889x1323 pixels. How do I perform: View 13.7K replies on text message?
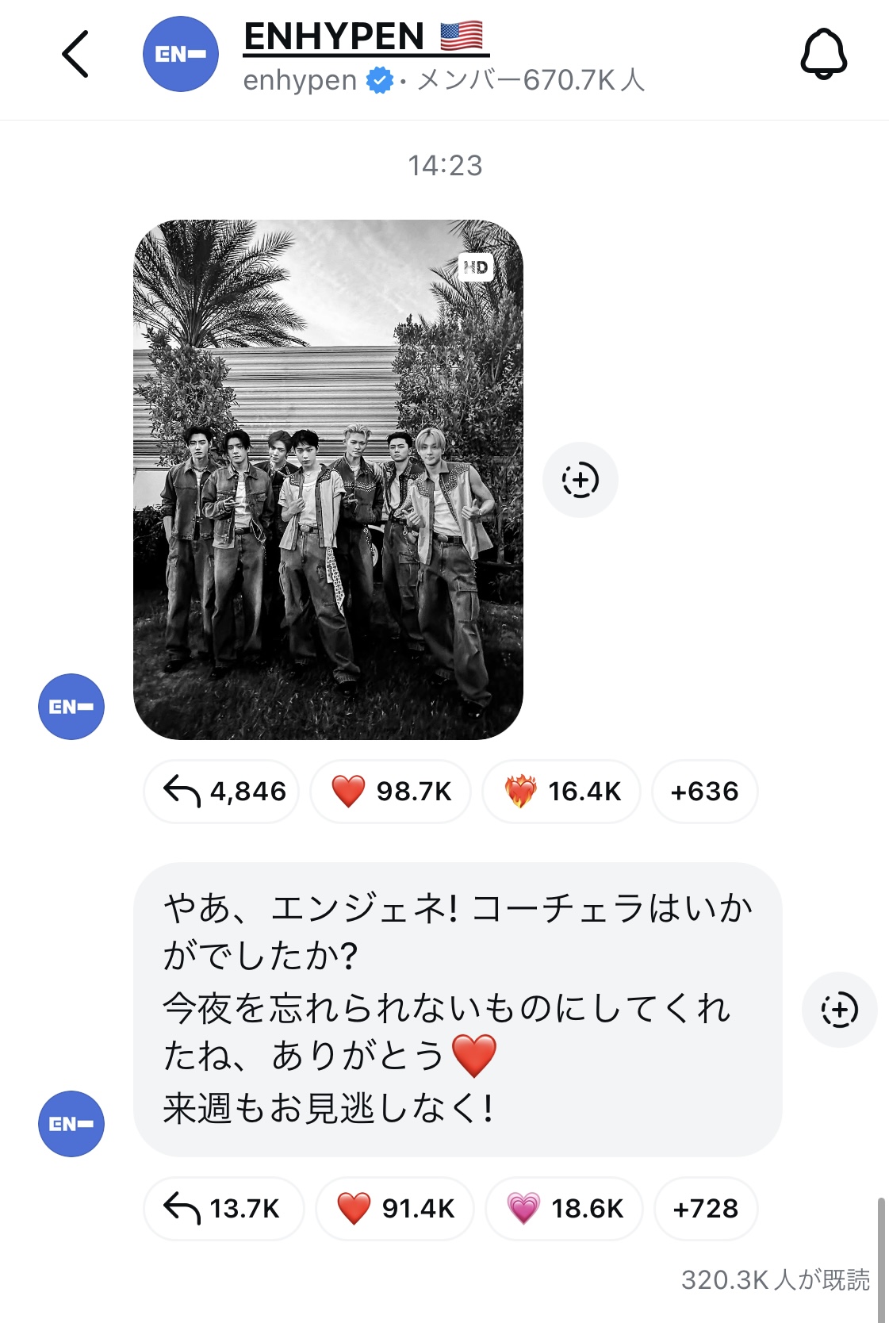click(x=223, y=1208)
